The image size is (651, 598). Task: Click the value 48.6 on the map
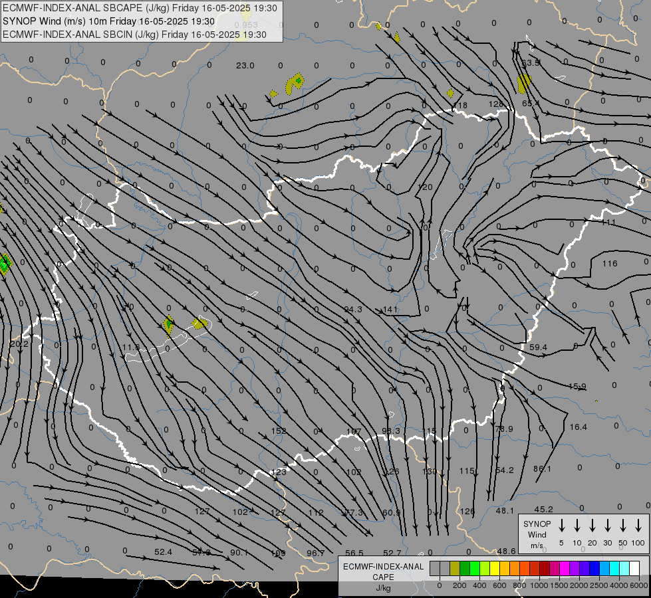click(x=506, y=551)
